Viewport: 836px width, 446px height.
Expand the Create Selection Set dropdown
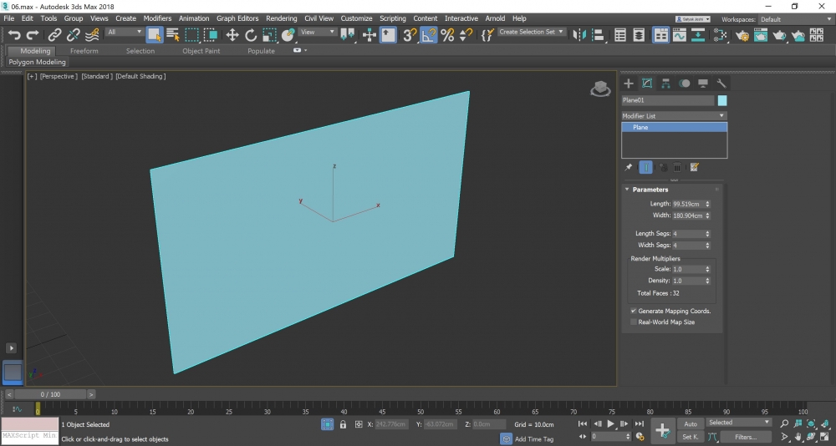pyautogui.click(x=562, y=33)
